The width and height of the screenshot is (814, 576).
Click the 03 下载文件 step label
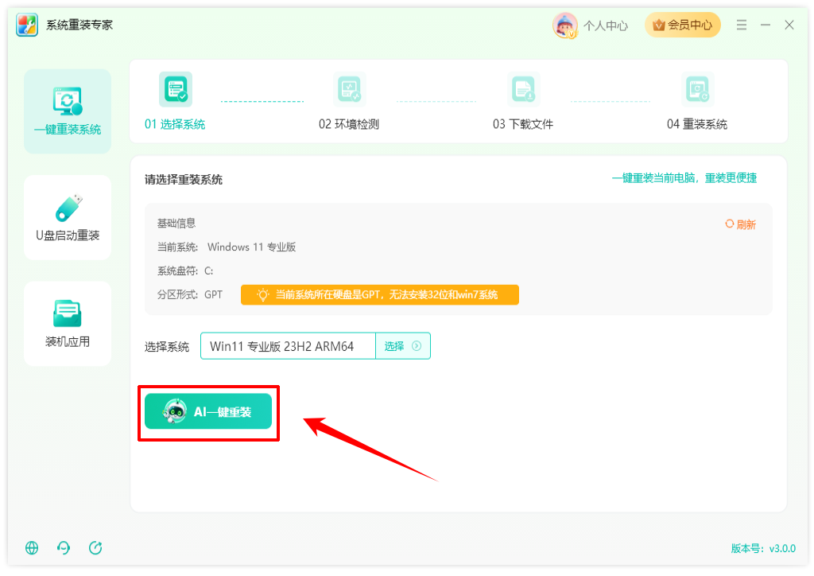pyautogui.click(x=523, y=124)
